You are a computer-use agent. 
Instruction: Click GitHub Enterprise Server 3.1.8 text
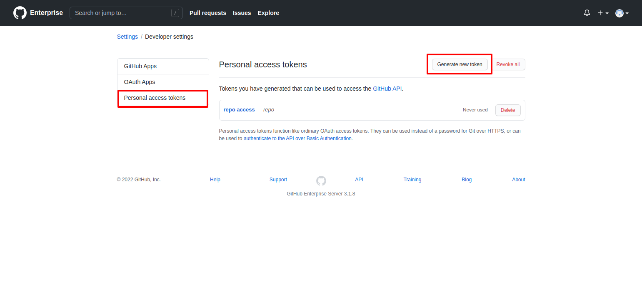pyautogui.click(x=321, y=194)
